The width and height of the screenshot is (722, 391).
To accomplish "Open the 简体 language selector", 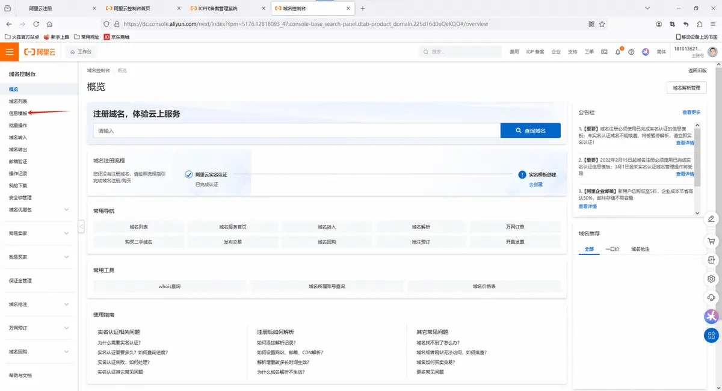I will (661, 52).
